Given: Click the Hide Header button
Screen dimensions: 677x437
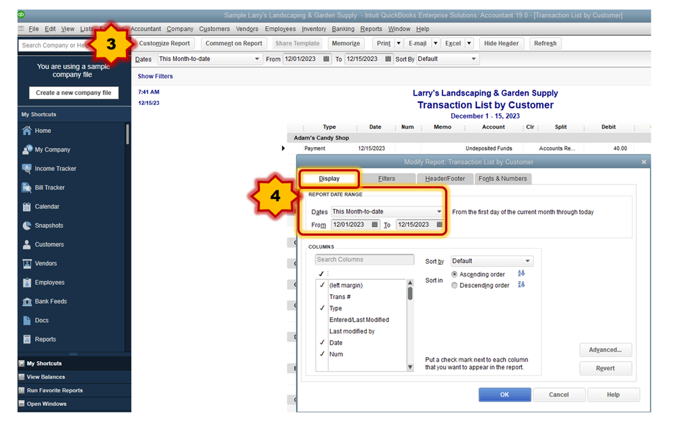Looking at the screenshot, I should tap(501, 43).
